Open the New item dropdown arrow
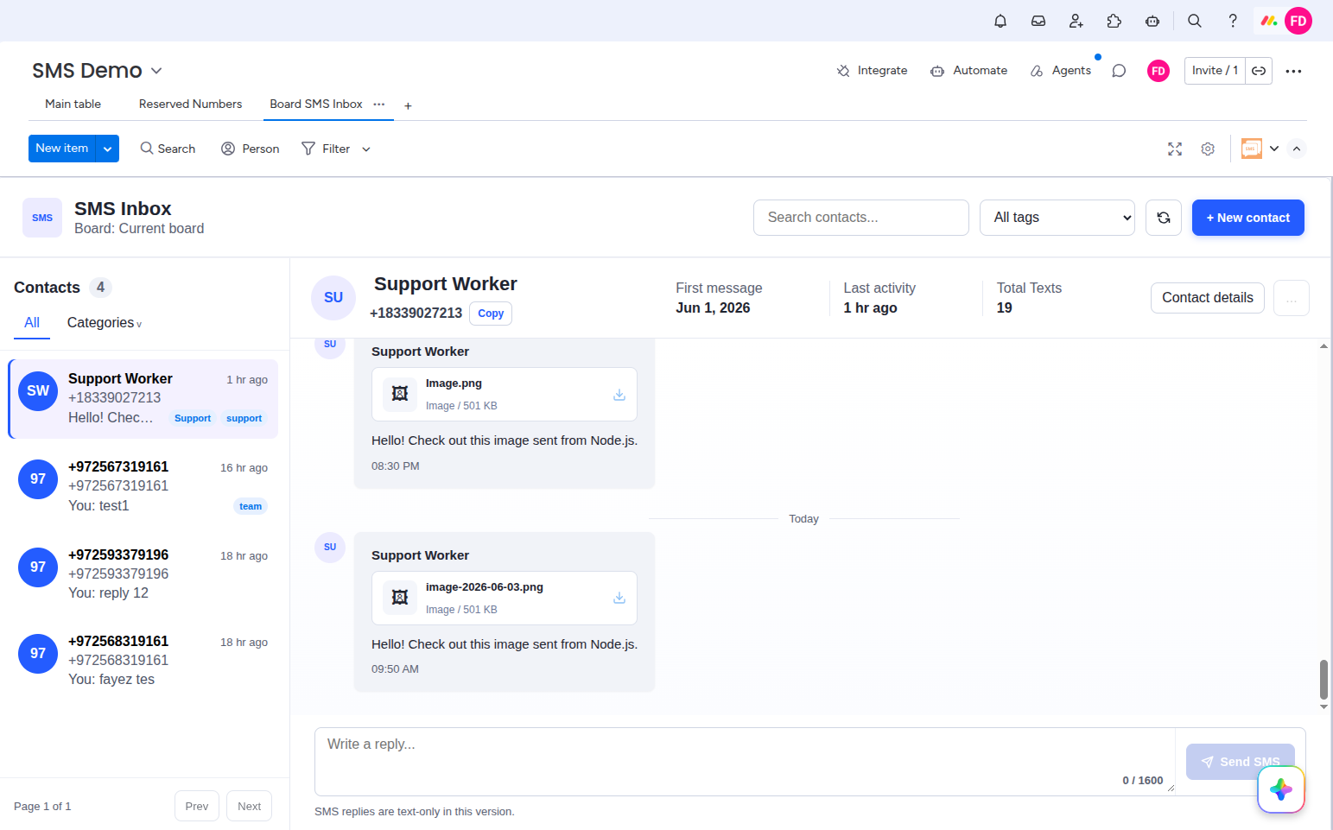Image resolution: width=1333 pixels, height=830 pixels. (x=107, y=149)
